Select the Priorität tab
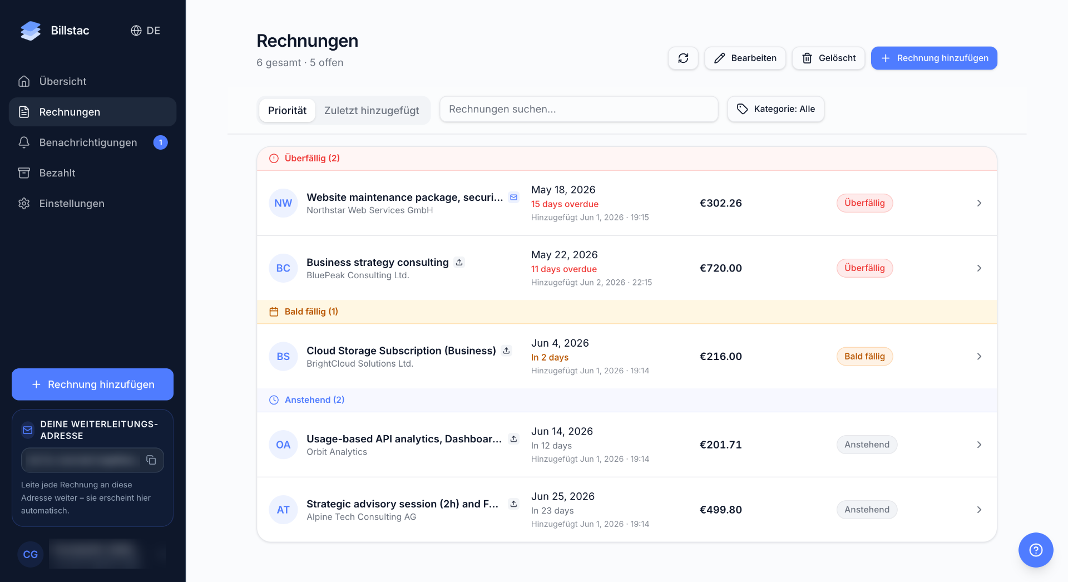 tap(287, 110)
